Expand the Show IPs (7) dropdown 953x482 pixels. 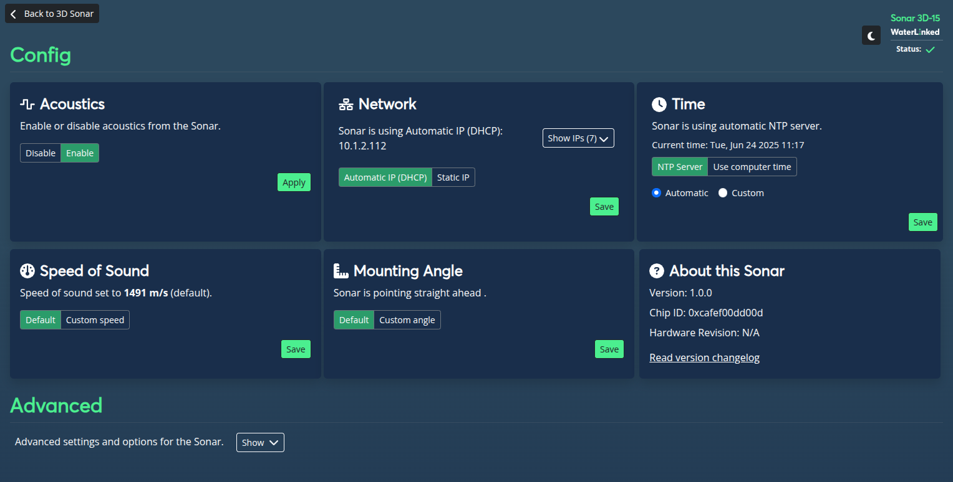[x=578, y=138]
